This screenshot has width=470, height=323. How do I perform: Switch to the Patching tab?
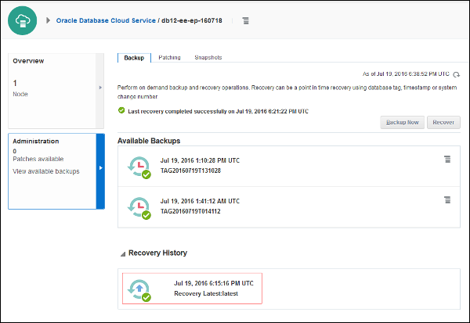(x=169, y=57)
